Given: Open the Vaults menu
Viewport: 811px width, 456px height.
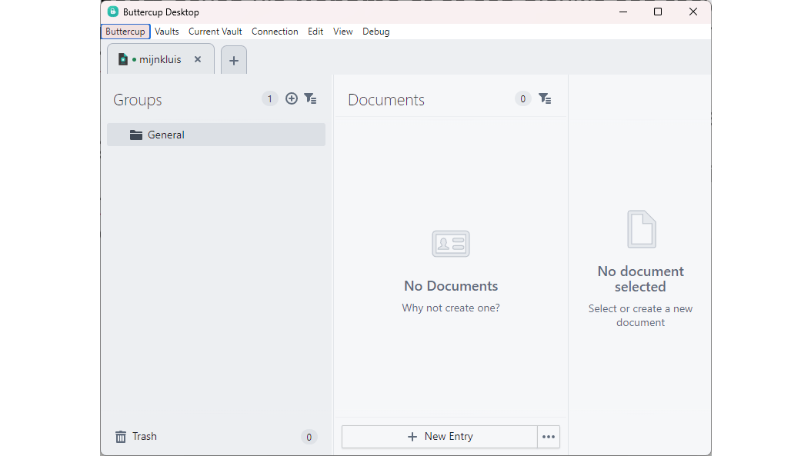Looking at the screenshot, I should tap(166, 32).
